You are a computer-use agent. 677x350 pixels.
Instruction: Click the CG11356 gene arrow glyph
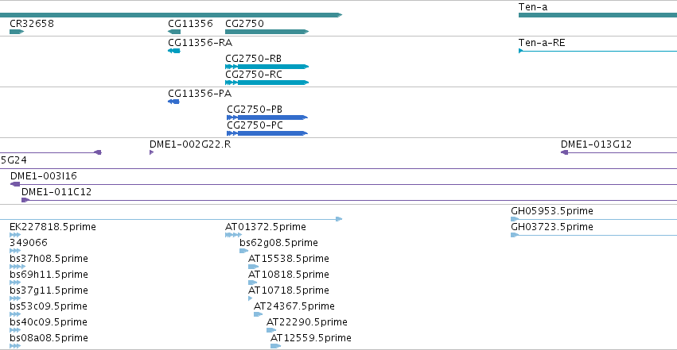[x=174, y=32]
